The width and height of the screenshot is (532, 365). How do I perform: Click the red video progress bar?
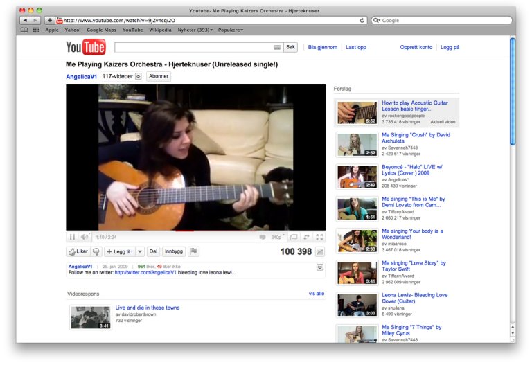coord(184,231)
